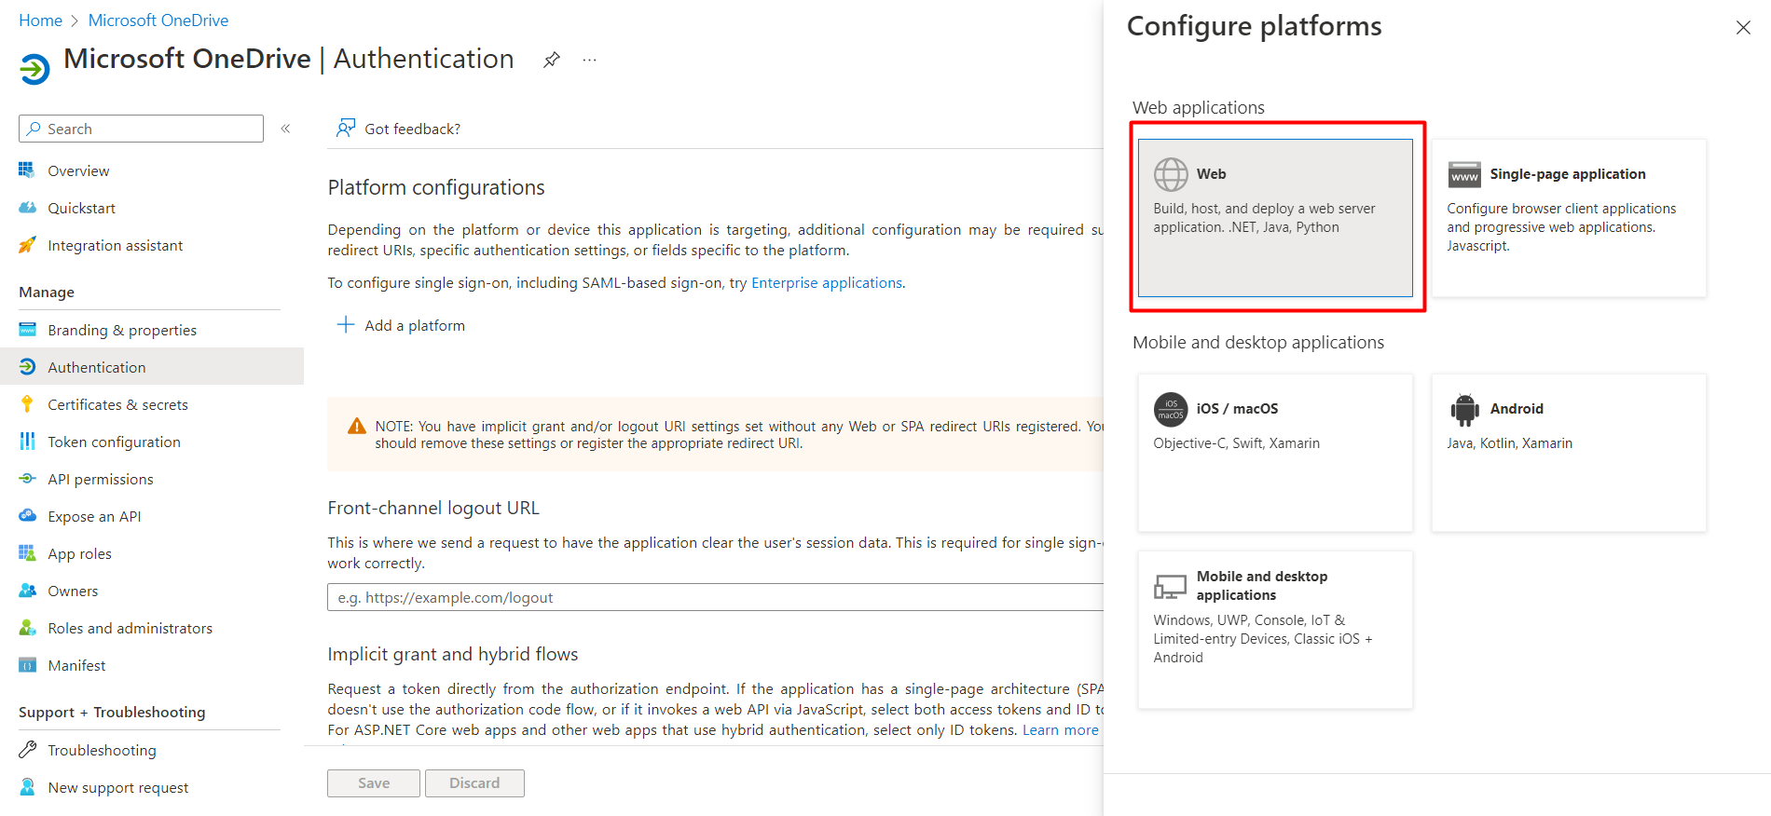Select the iOS / macOS platform icon
This screenshot has width=1771, height=816.
pos(1171,409)
